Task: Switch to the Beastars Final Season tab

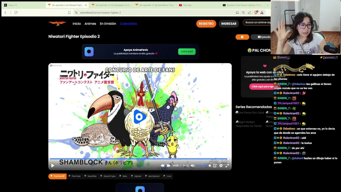Action: pos(242,5)
